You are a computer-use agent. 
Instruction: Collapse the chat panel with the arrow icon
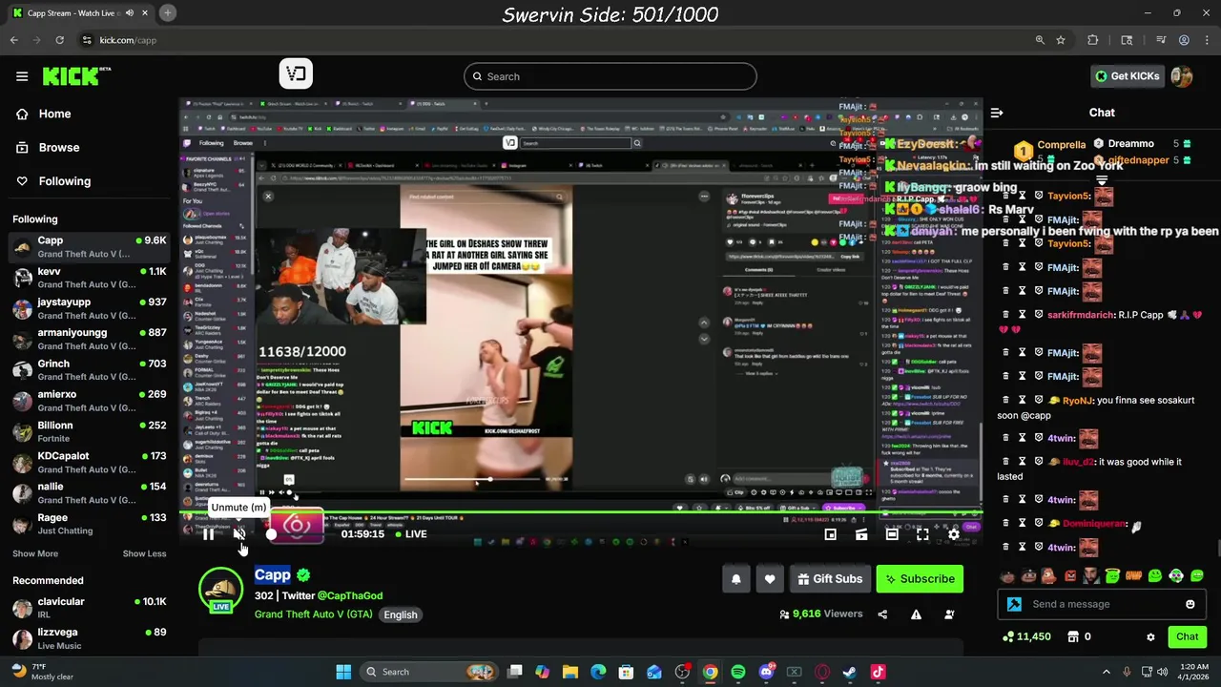click(x=997, y=113)
